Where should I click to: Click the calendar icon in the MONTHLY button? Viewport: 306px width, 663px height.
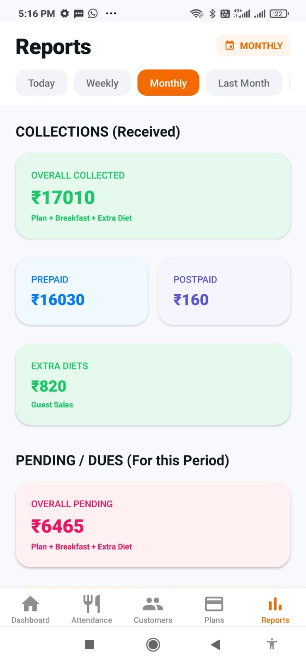point(229,46)
